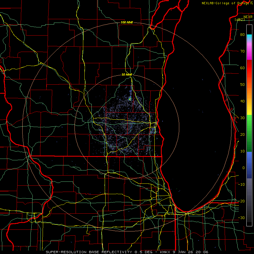Click the '-20' value on the dBZ scale

click(x=241, y=201)
